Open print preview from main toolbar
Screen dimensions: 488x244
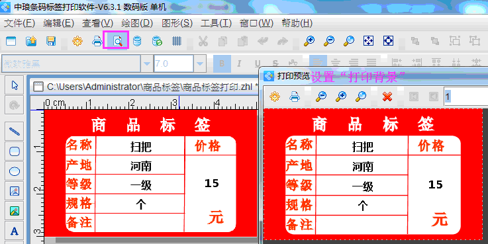coord(117,41)
